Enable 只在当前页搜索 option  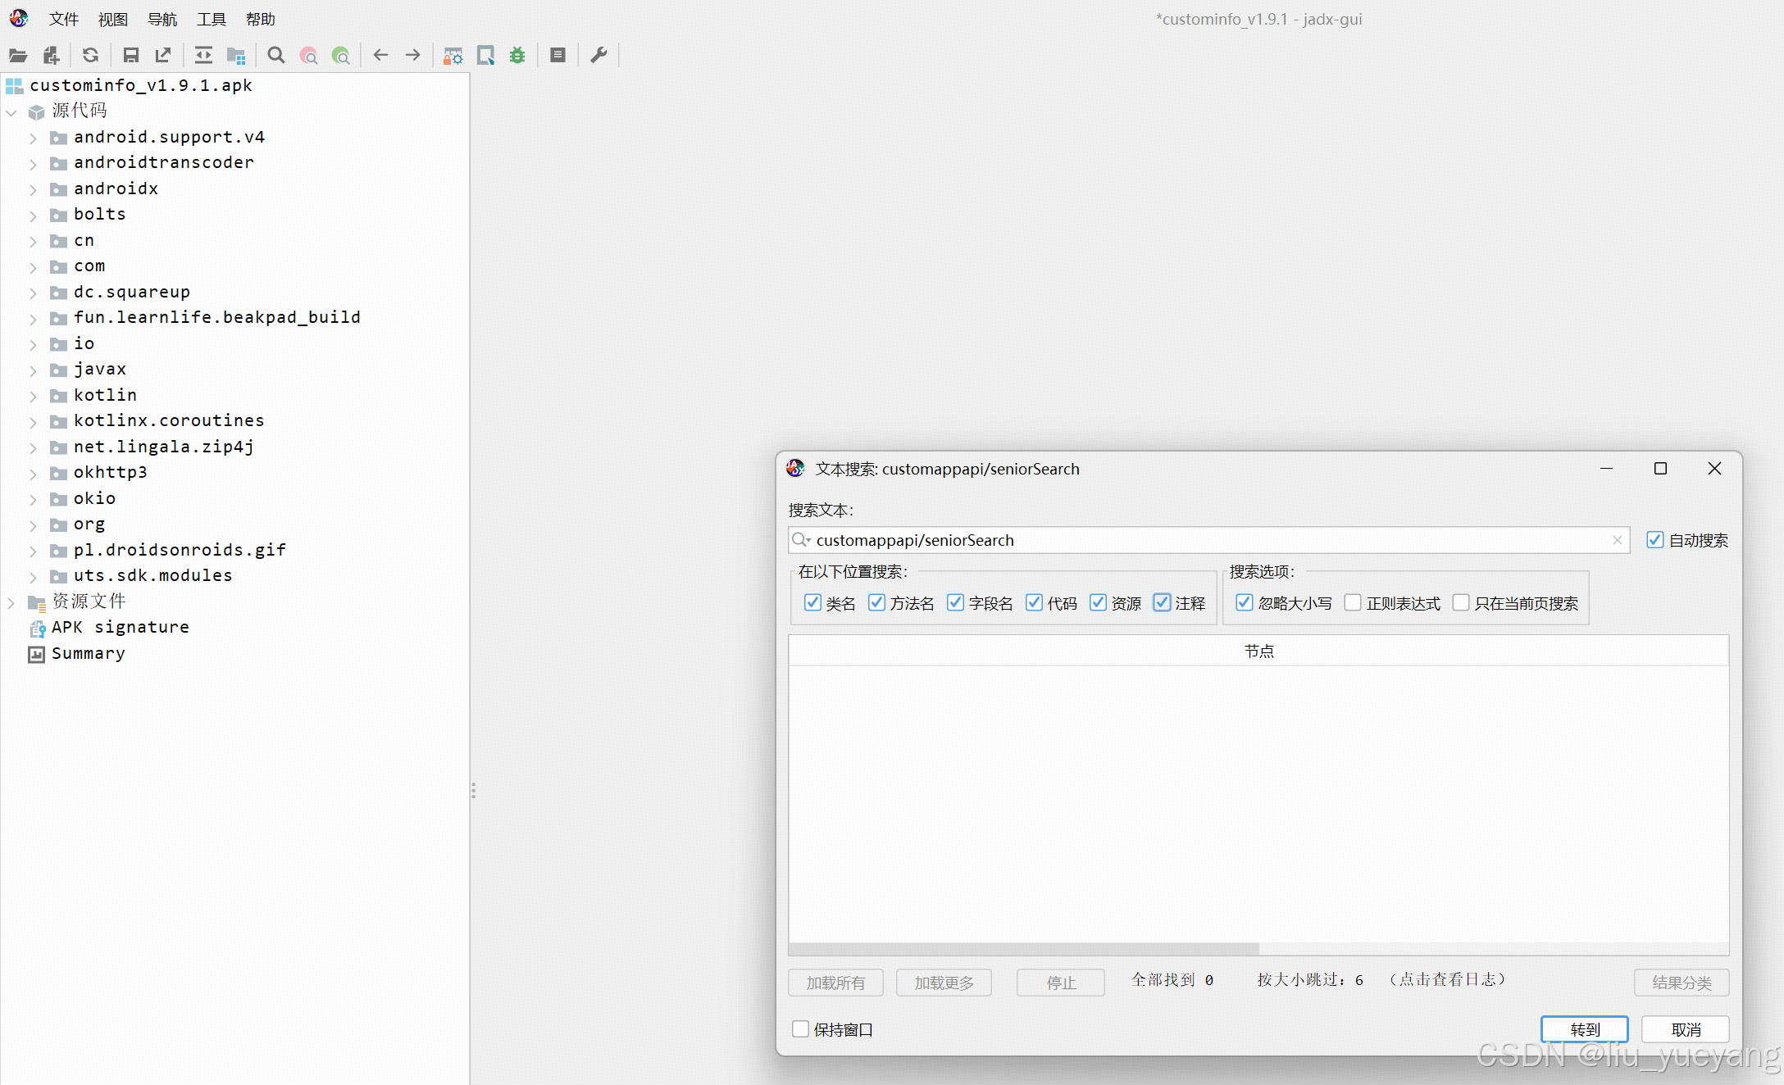tap(1461, 603)
